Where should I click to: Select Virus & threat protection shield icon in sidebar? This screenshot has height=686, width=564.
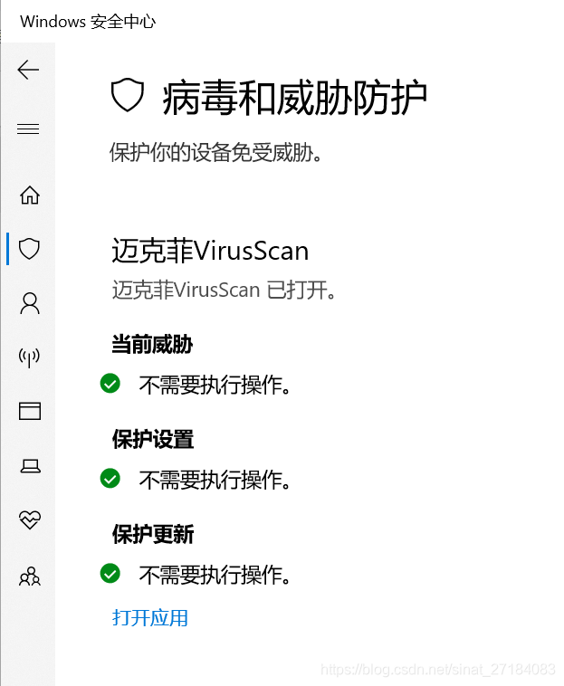tap(30, 249)
